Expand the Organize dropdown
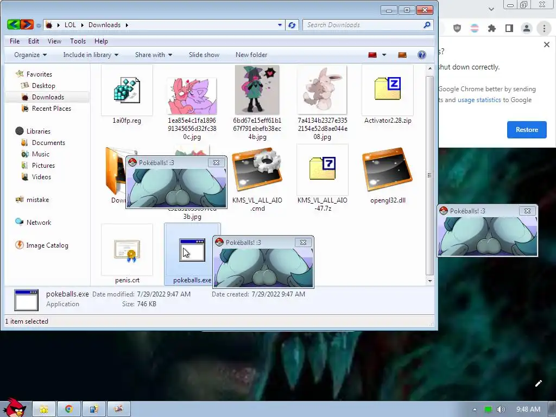Screen dimensions: 556x417 [30, 55]
